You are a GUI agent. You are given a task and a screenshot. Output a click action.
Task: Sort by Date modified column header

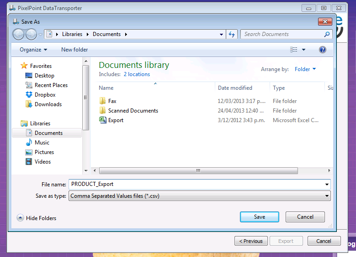(235, 88)
